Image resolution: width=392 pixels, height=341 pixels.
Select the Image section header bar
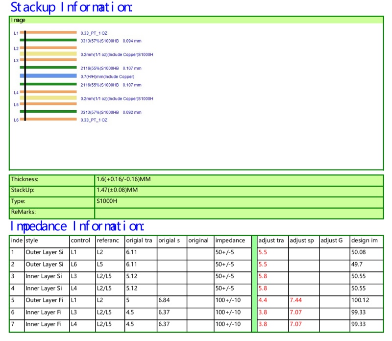196,20
